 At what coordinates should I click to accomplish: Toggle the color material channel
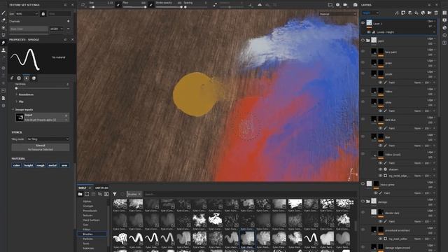pos(17,165)
